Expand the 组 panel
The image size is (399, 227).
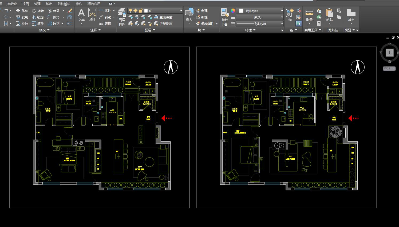[x=294, y=30]
